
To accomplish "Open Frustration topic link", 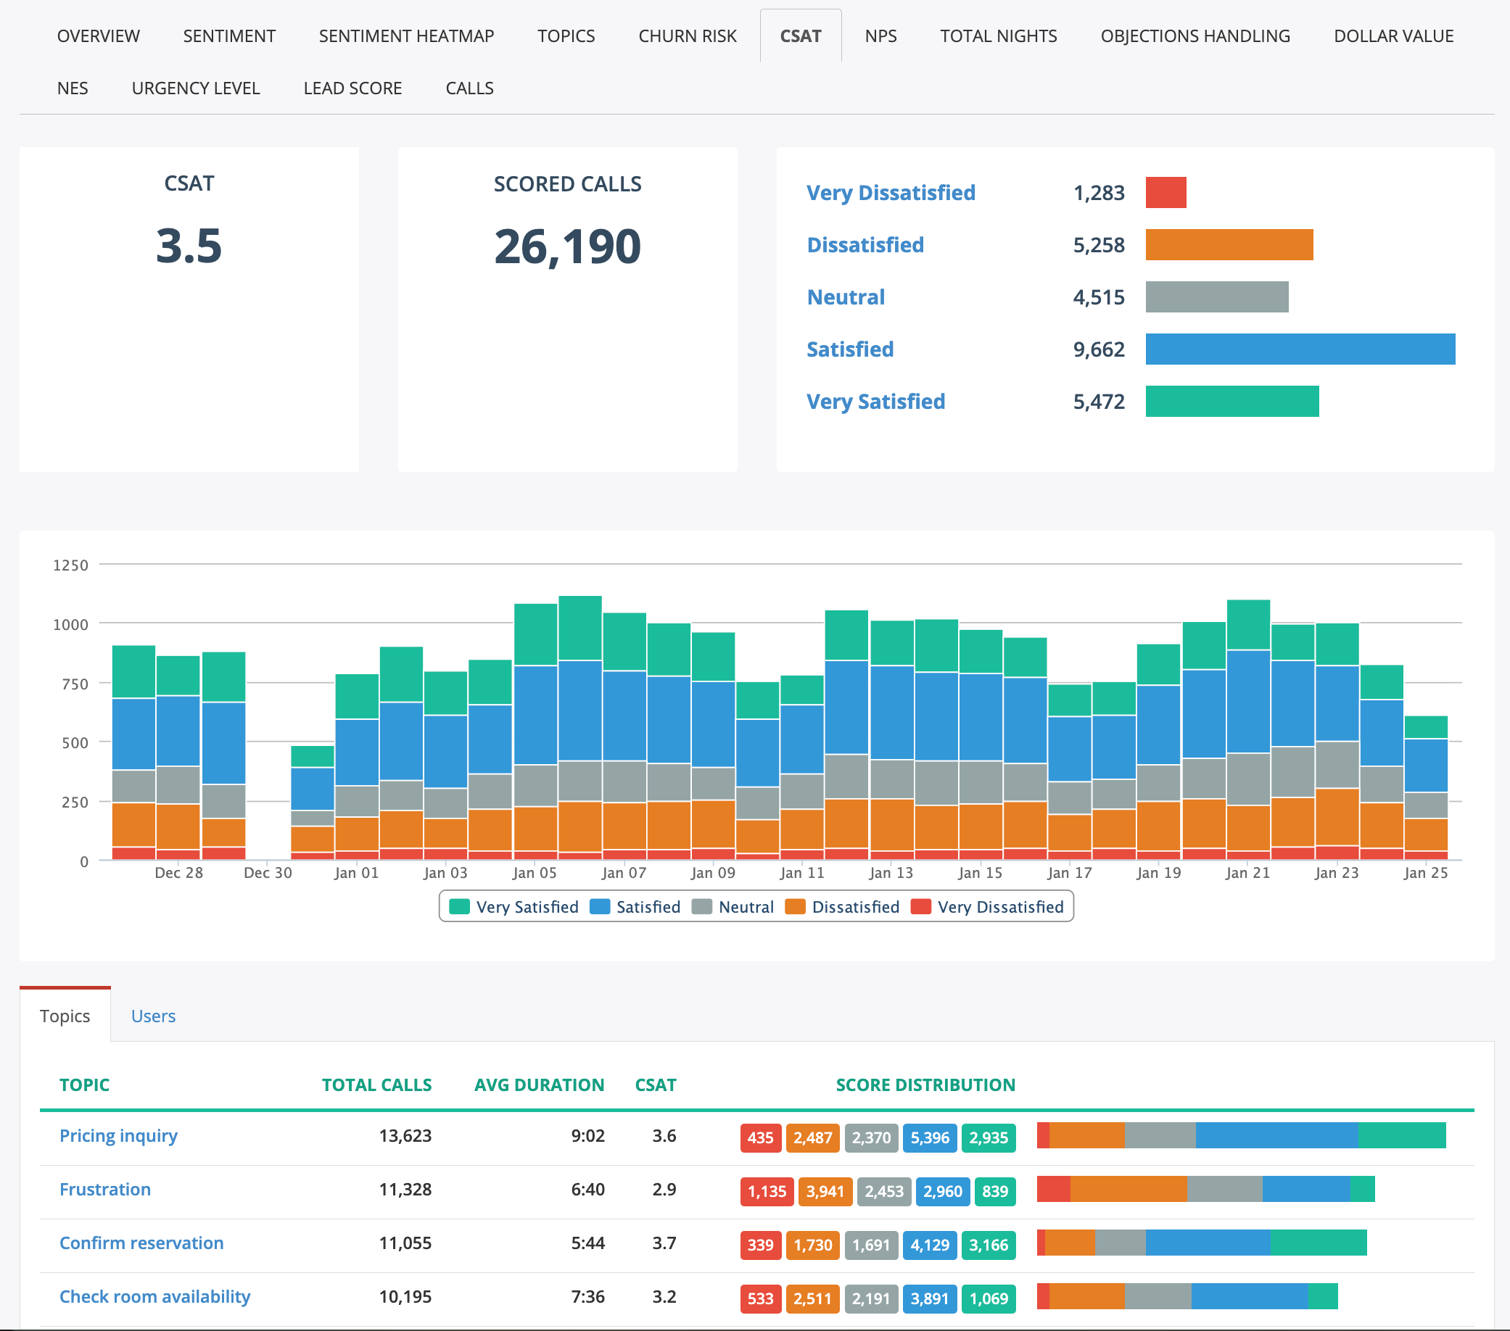I will pyautogui.click(x=105, y=1189).
